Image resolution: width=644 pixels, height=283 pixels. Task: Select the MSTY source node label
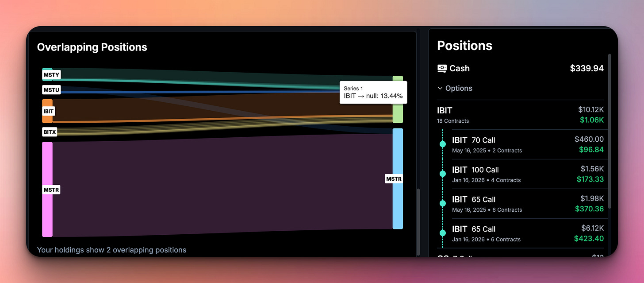pos(52,75)
